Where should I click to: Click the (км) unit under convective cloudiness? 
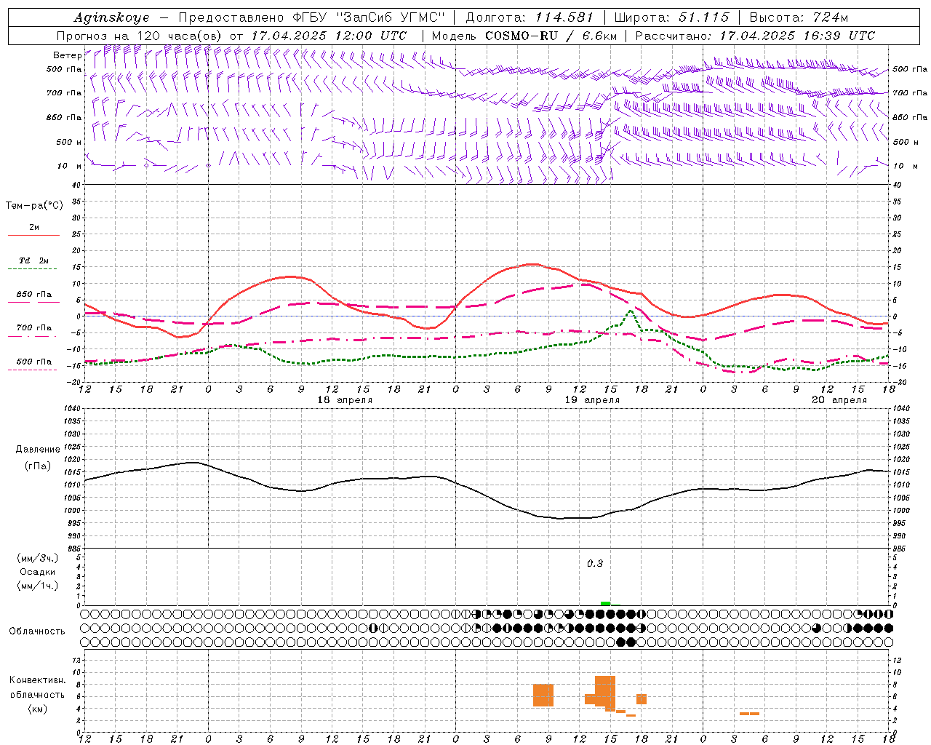[x=38, y=709]
